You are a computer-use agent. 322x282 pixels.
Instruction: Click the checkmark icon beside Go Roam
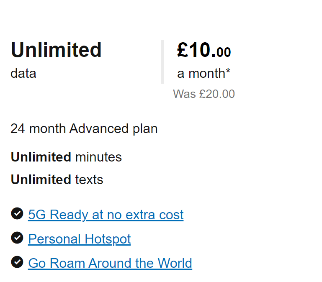(17, 262)
